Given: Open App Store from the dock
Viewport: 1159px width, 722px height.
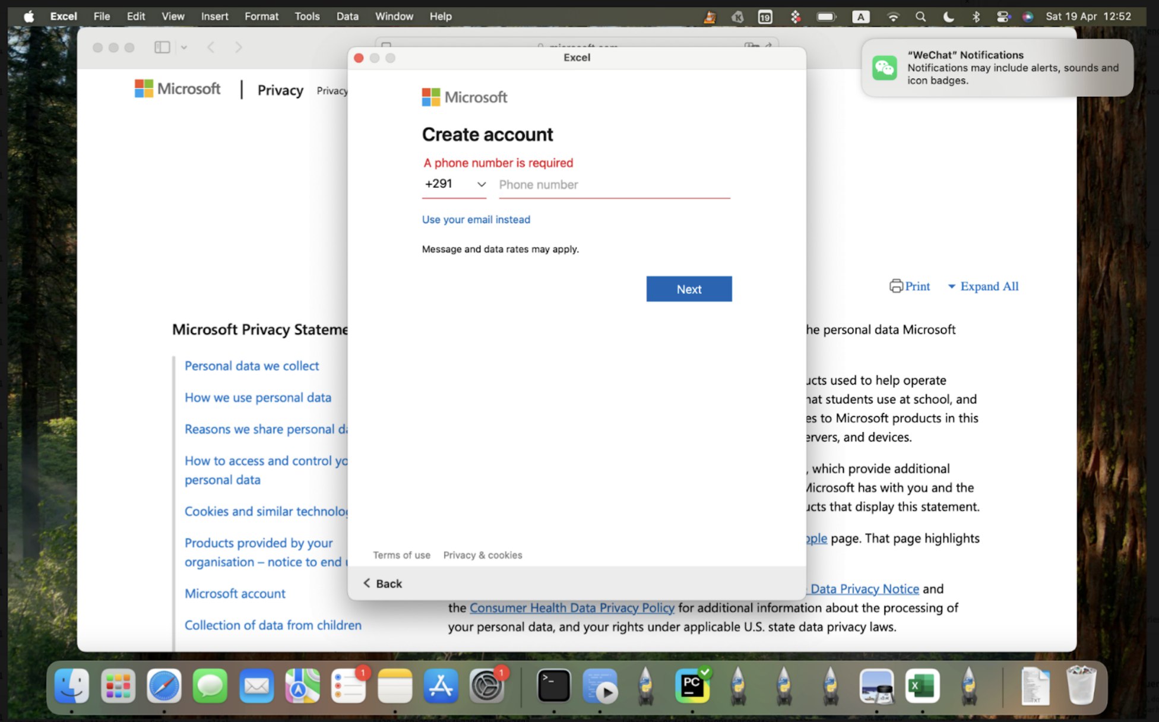Looking at the screenshot, I should [441, 686].
